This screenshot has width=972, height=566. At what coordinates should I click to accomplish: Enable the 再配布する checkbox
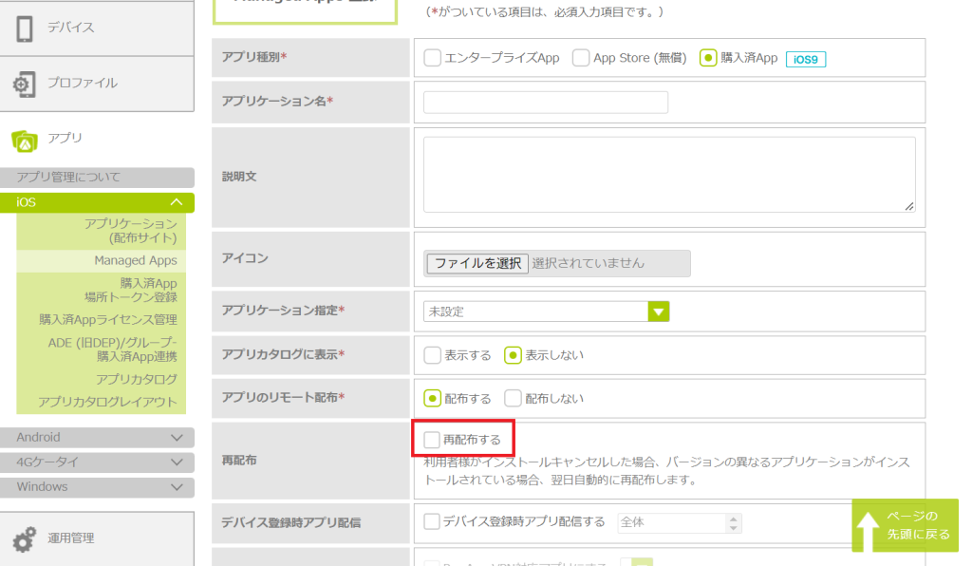433,440
